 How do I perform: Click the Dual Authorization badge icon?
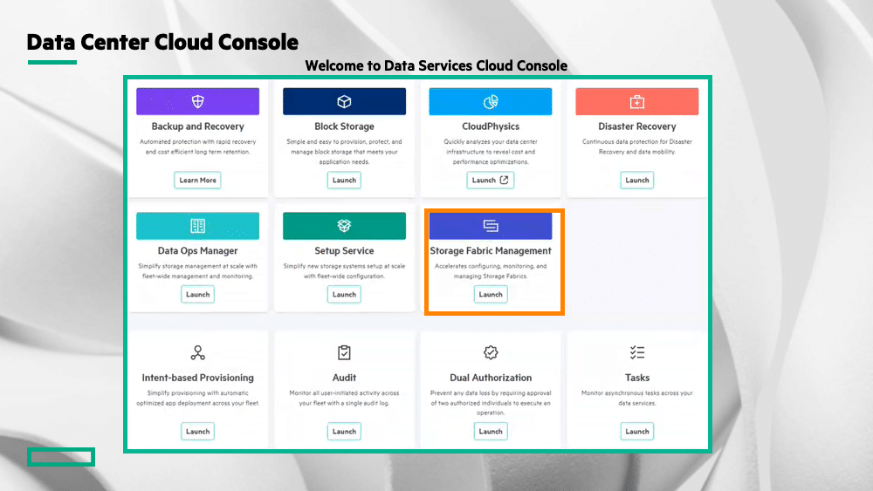tap(491, 352)
